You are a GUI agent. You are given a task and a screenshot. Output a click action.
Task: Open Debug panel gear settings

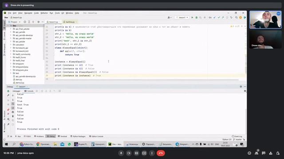[x=241, y=87]
